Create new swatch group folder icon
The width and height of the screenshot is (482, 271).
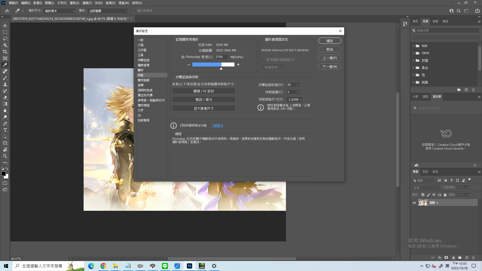[459, 90]
